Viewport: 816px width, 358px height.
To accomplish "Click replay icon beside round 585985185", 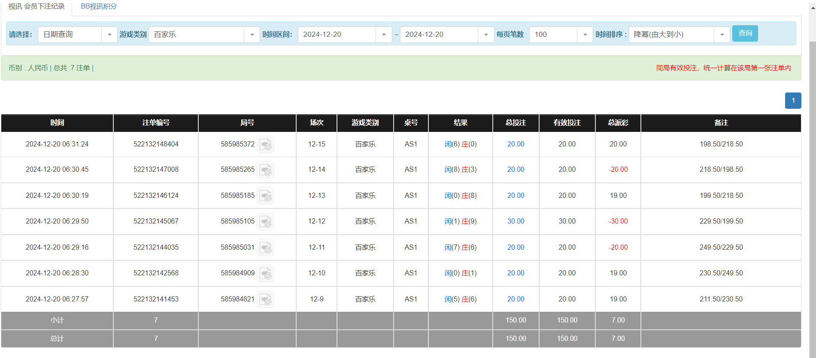I will click(265, 196).
